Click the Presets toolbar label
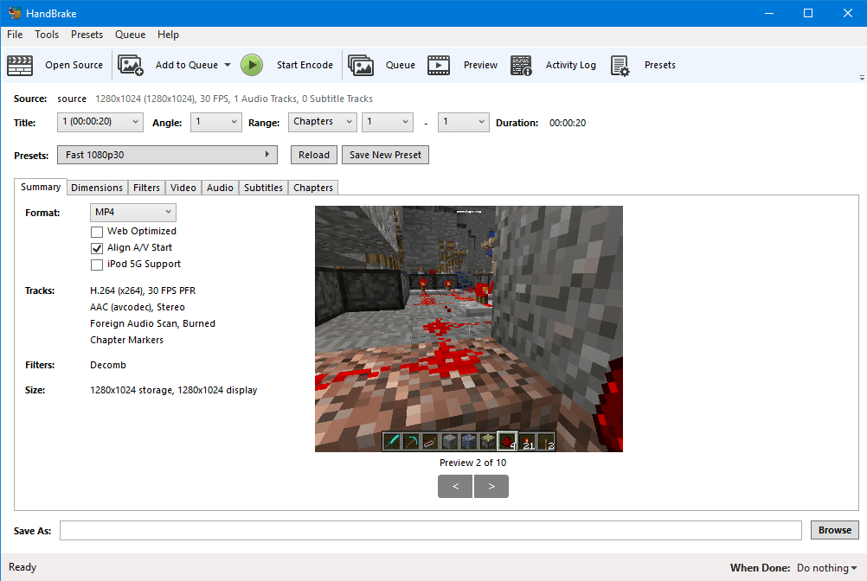Screen dimensions: 867x581 pos(659,65)
